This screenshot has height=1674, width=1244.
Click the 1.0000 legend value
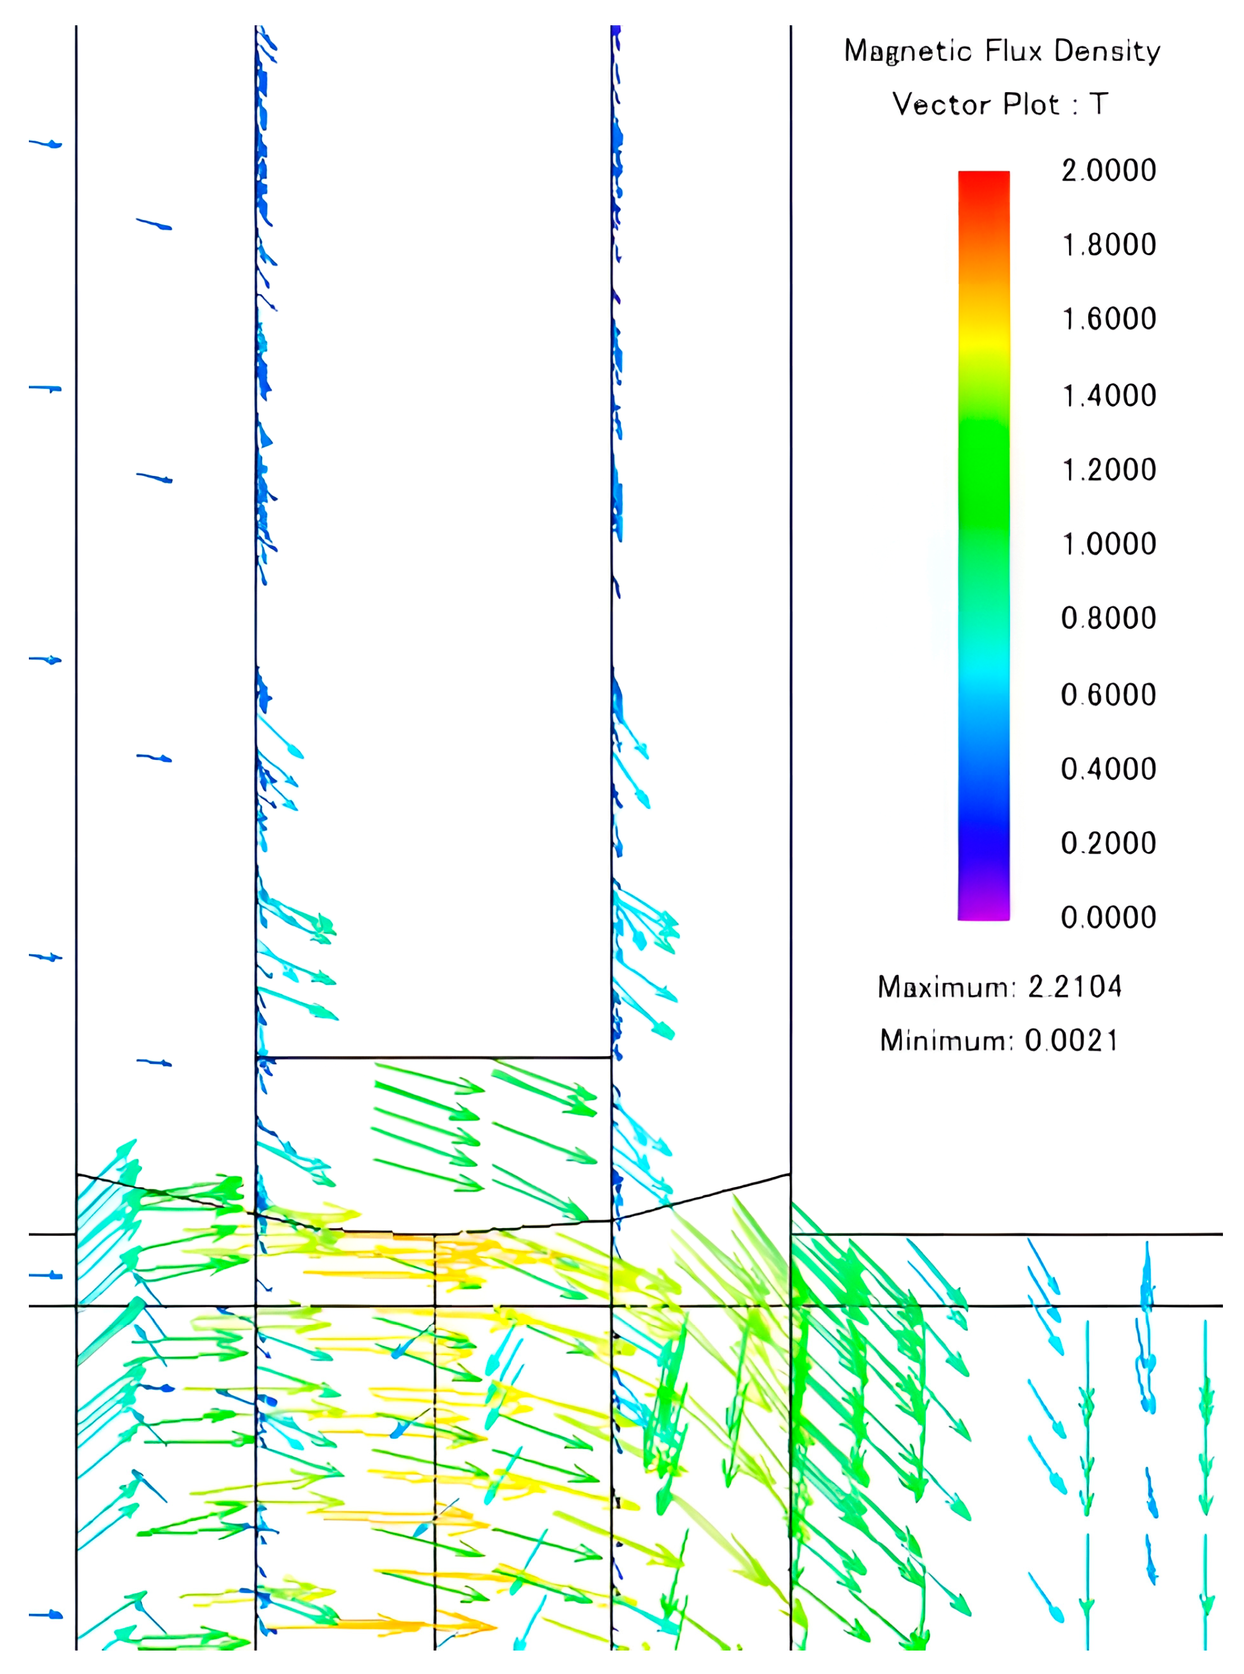coord(1109,544)
